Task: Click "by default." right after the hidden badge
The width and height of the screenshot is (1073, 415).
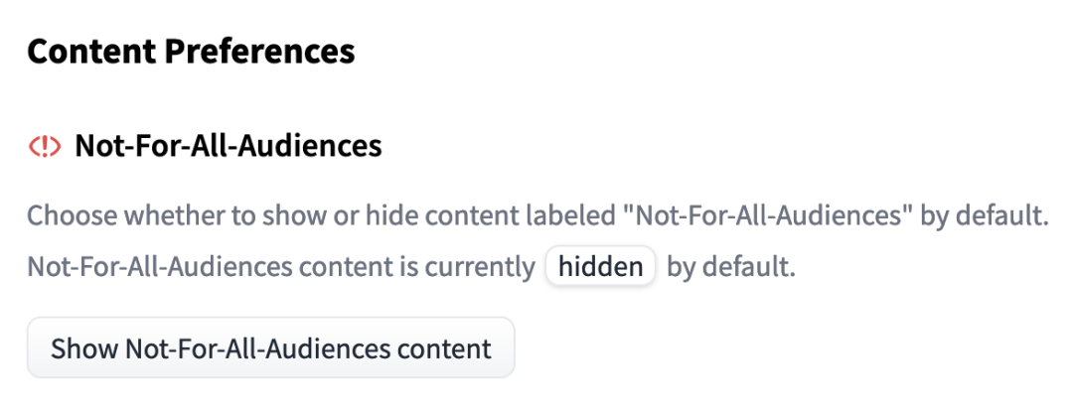Action: (731, 267)
